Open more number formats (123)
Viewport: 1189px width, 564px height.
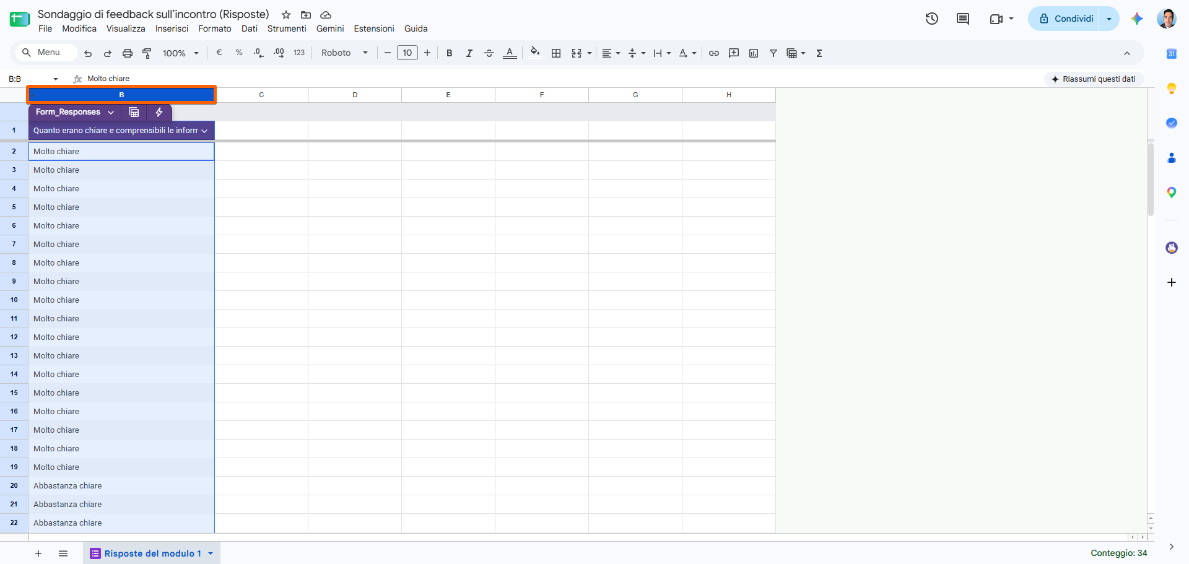pos(299,53)
